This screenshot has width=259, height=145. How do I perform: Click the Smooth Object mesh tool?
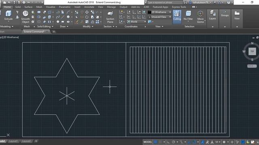pos(25,17)
